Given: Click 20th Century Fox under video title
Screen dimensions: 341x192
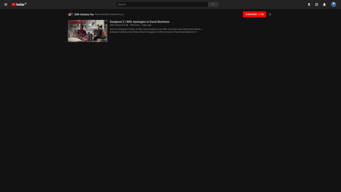Looking at the screenshot, I should click(x=118, y=25).
